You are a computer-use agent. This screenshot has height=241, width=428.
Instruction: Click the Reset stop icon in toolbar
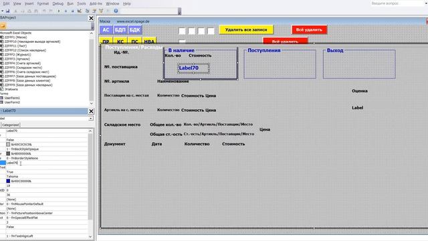72,11
